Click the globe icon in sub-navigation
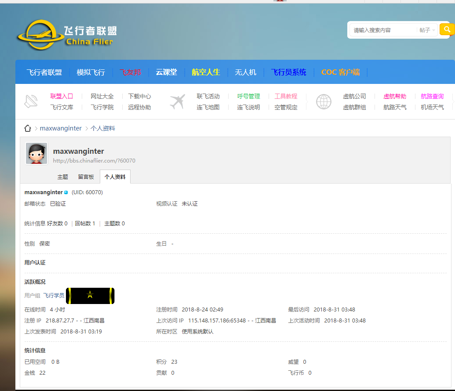This screenshot has height=391, width=455. tap(324, 101)
